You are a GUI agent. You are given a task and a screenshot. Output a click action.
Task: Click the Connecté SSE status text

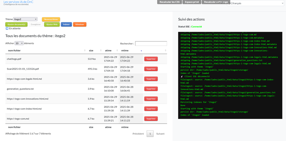tap(196, 27)
